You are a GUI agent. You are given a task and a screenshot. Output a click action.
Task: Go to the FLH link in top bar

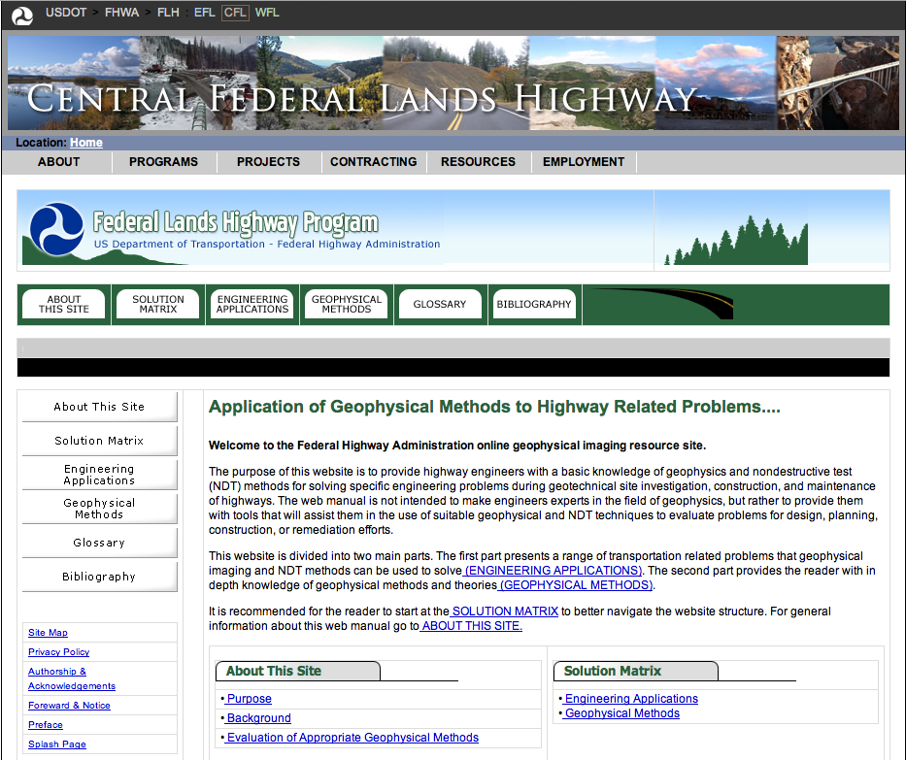coord(168,12)
